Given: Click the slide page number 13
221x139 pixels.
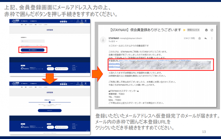Looking at the screenshot, I should (x=204, y=132).
